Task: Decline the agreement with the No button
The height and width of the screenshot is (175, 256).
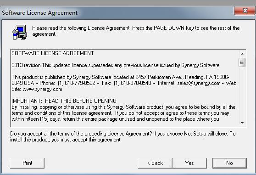Action: [x=229, y=163]
